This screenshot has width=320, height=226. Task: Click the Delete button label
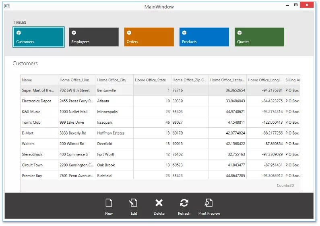pos(159,214)
